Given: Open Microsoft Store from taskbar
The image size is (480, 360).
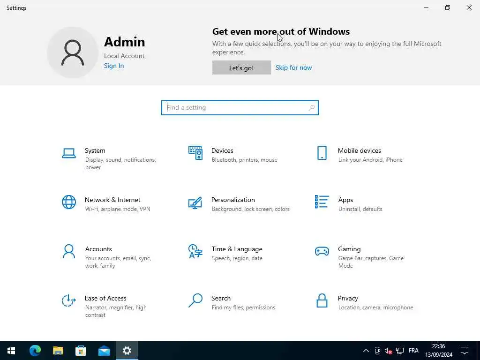Looking at the screenshot, I should 81,351.
